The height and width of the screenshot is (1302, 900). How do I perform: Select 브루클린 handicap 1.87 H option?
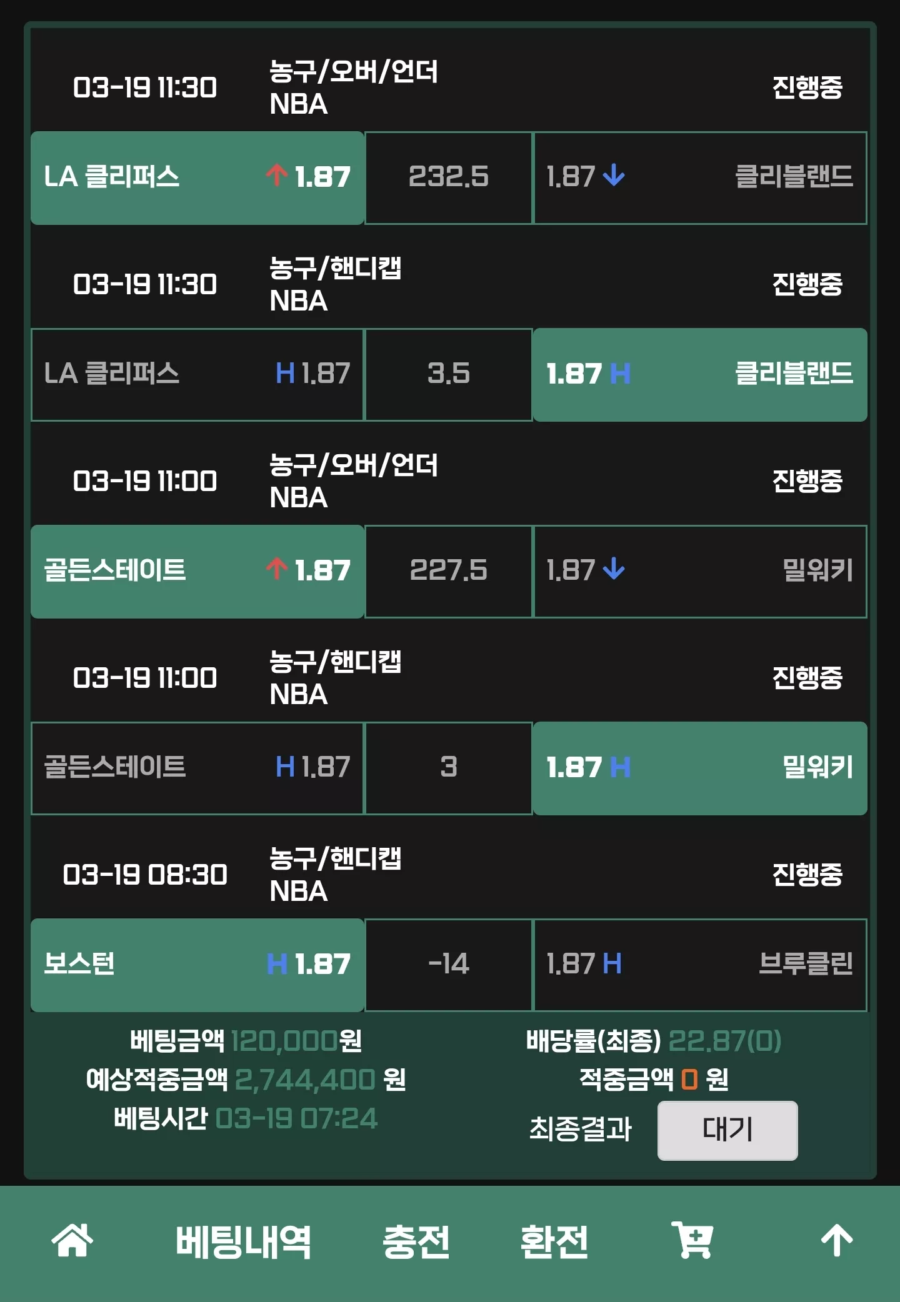tap(700, 965)
